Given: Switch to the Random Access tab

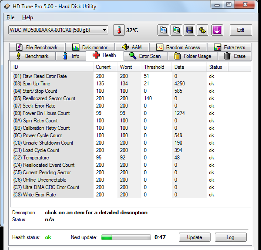Looking at the screenshot, I should [178, 47].
